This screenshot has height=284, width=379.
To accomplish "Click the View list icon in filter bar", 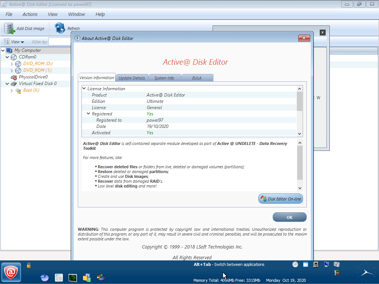I will coord(7,41).
